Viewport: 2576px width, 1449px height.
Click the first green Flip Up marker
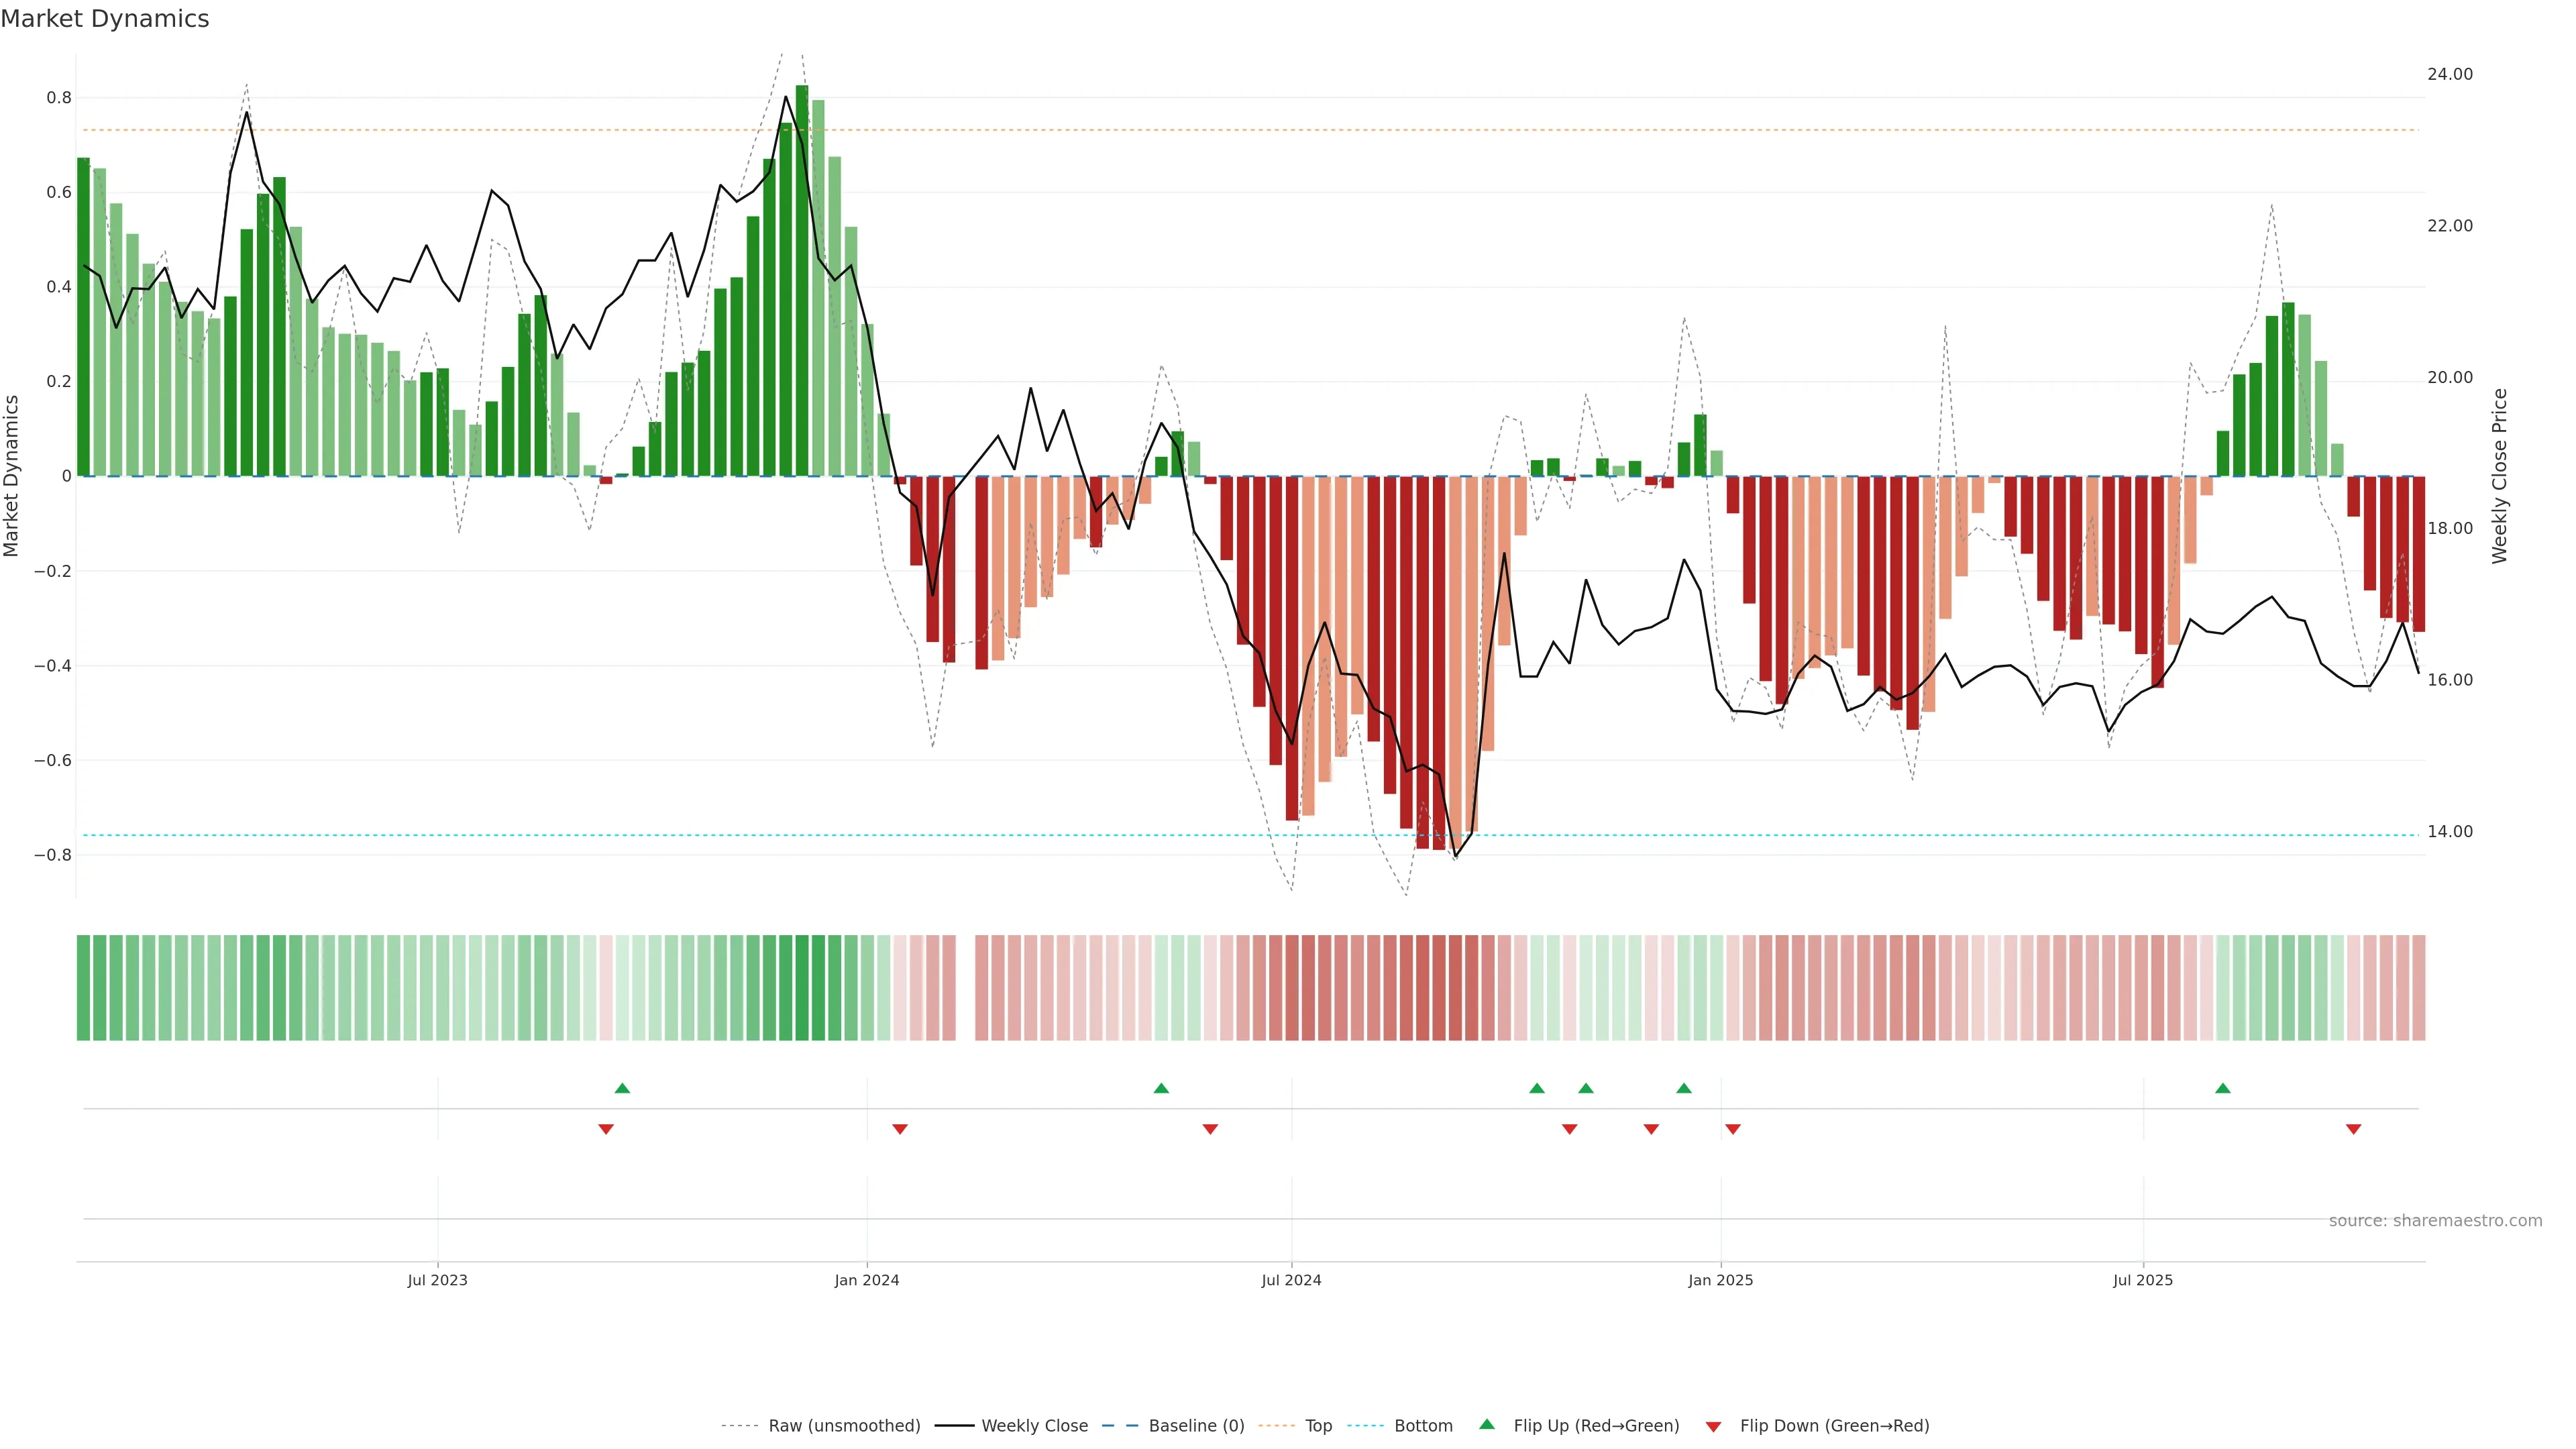click(x=622, y=1088)
